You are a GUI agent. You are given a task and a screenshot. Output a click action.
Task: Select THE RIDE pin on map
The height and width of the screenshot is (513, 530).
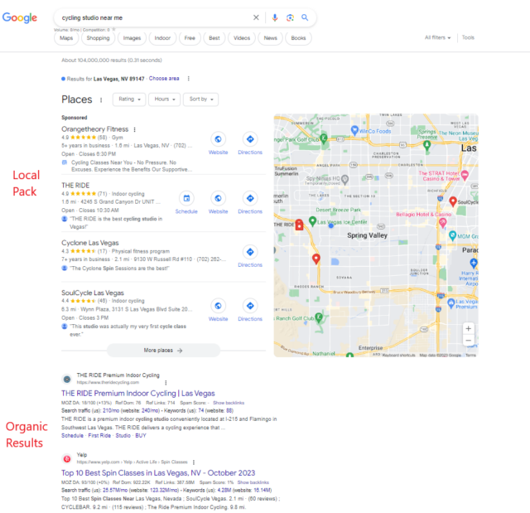tap(299, 225)
